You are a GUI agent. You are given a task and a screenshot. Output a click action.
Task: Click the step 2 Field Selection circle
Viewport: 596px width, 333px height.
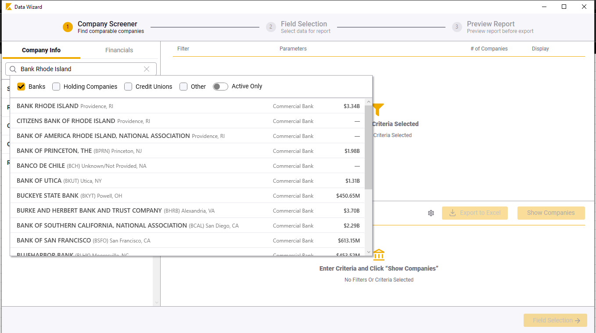[x=271, y=27]
